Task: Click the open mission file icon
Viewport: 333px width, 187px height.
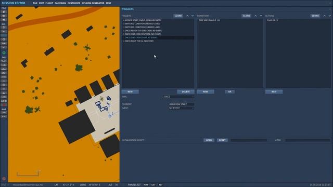Action: (x=4, y=16)
